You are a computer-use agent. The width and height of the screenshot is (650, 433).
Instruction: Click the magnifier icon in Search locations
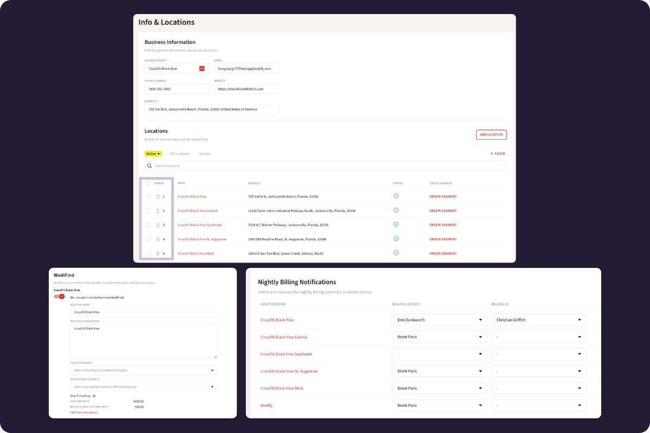tap(149, 166)
